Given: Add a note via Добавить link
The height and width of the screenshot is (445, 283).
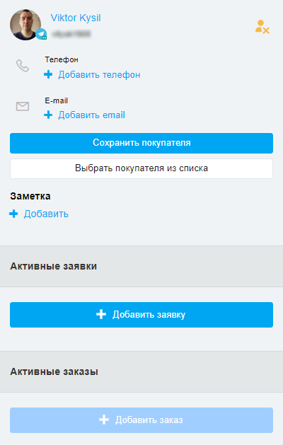Looking at the screenshot, I should (x=46, y=214).
